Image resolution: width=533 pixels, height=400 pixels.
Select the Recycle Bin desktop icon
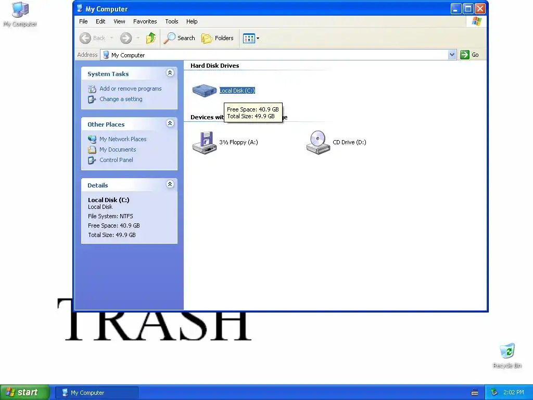pos(507,356)
